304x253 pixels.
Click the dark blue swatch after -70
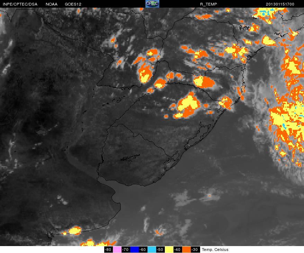click(134, 250)
